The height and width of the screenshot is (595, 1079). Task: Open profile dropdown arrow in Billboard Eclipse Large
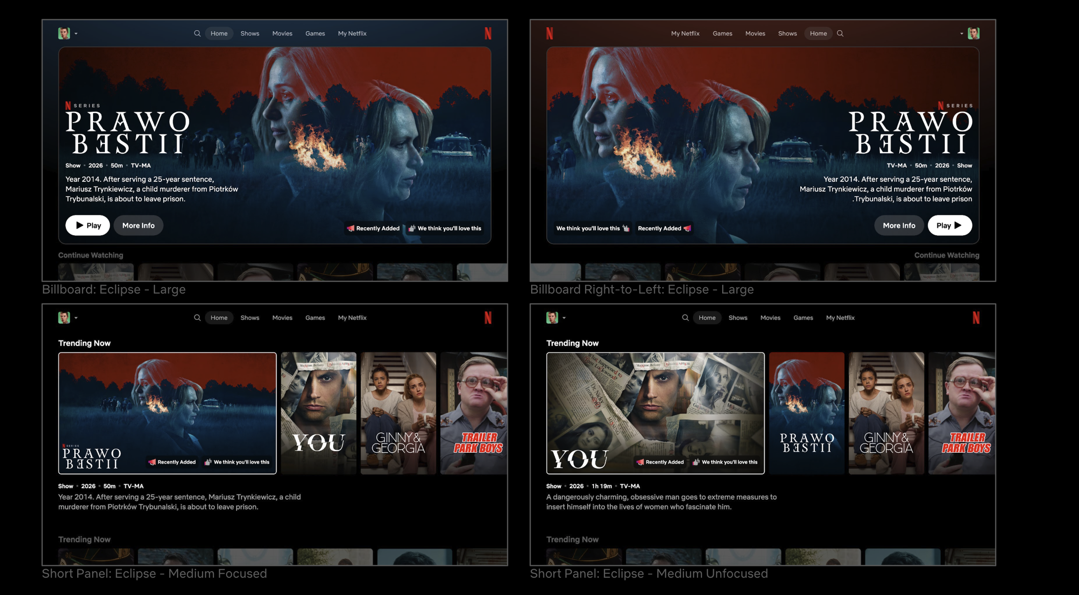(x=76, y=34)
